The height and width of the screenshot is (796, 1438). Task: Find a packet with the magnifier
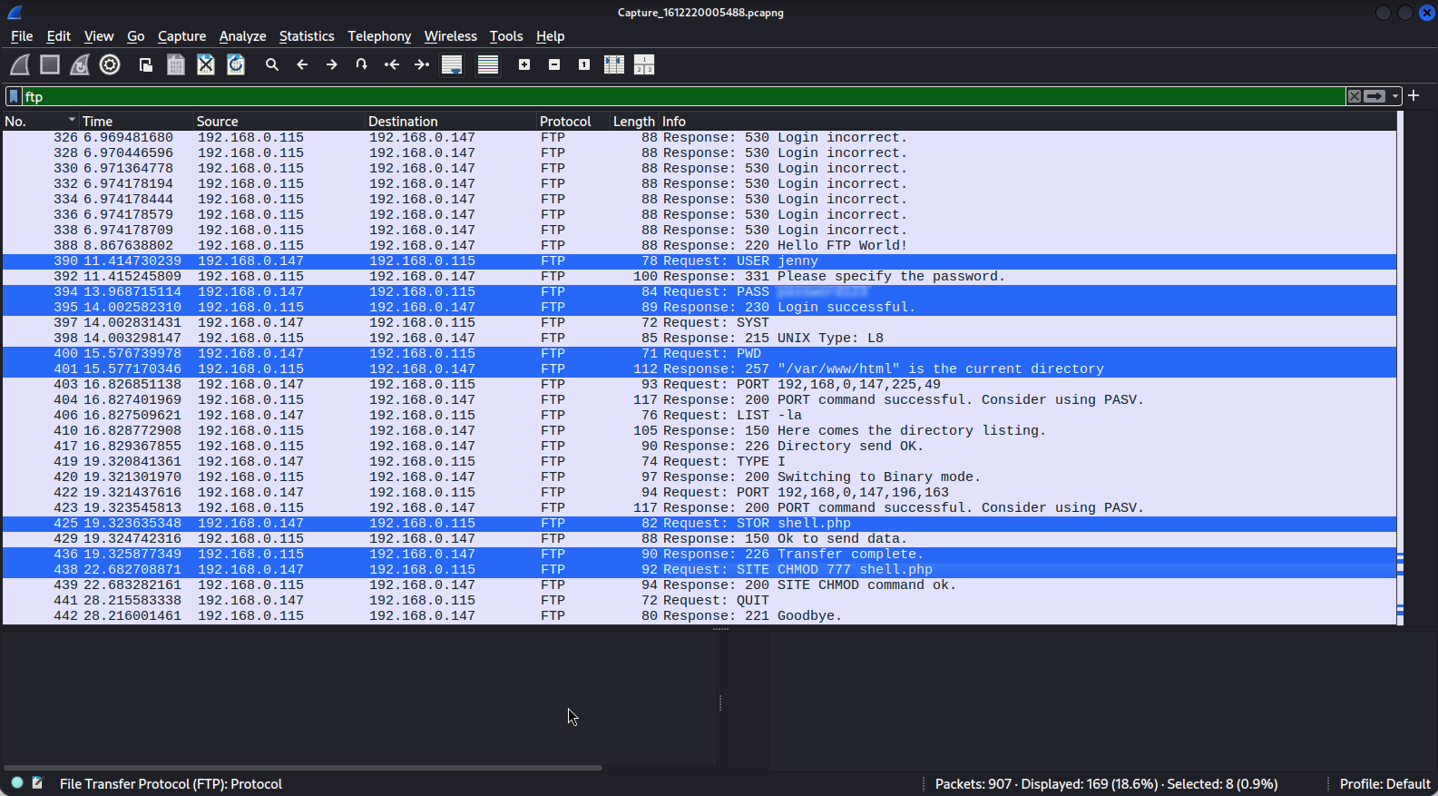pos(271,64)
